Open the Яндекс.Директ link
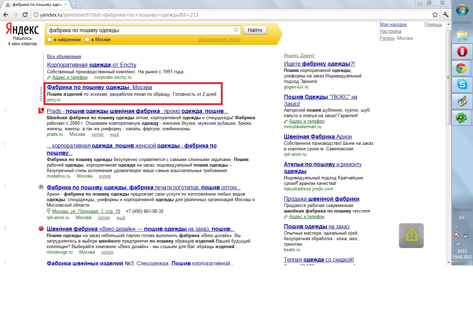The height and width of the screenshot is (331, 473). 299,56
